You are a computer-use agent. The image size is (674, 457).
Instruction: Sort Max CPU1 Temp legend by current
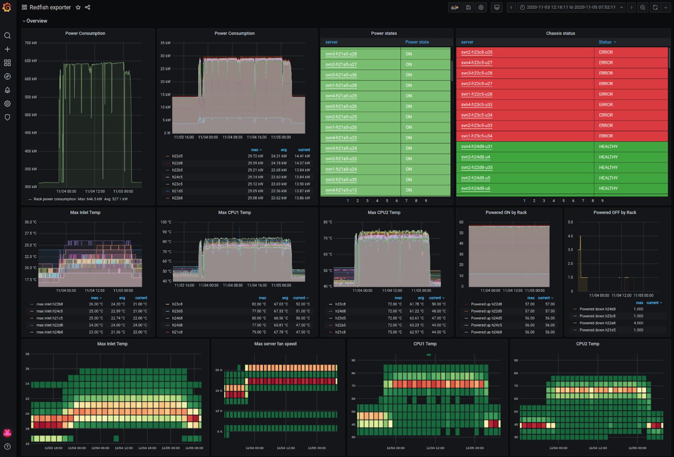click(x=301, y=298)
